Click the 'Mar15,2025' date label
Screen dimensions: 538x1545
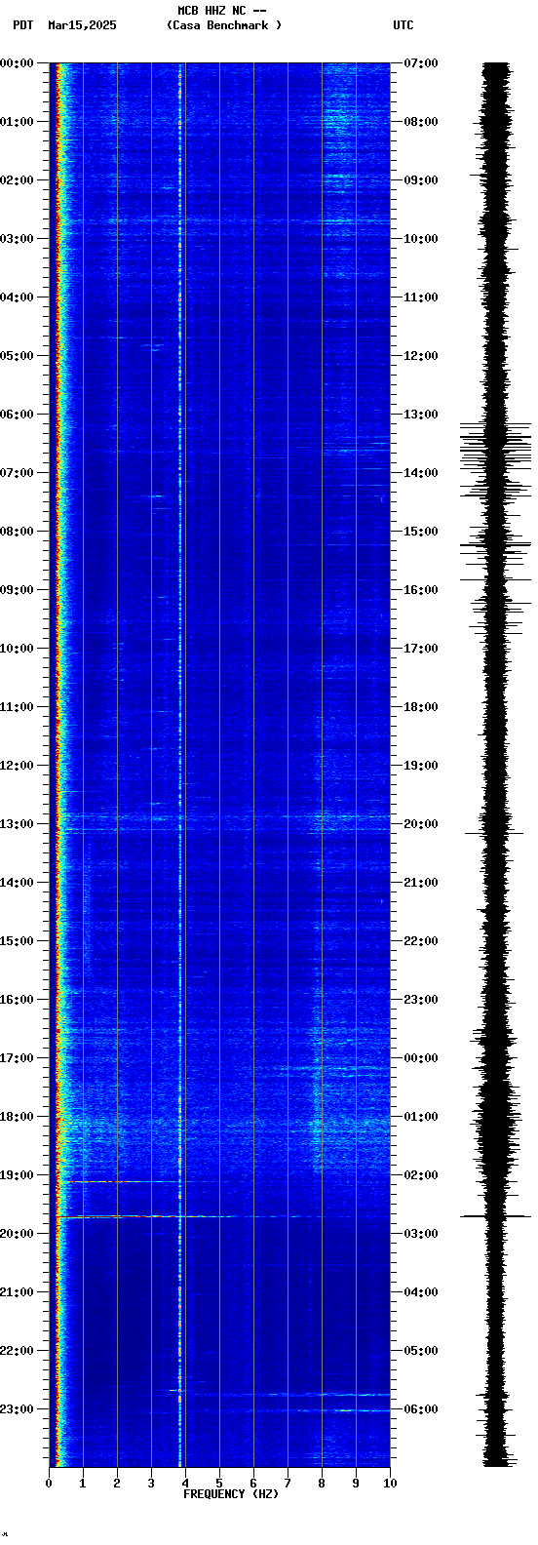click(82, 25)
